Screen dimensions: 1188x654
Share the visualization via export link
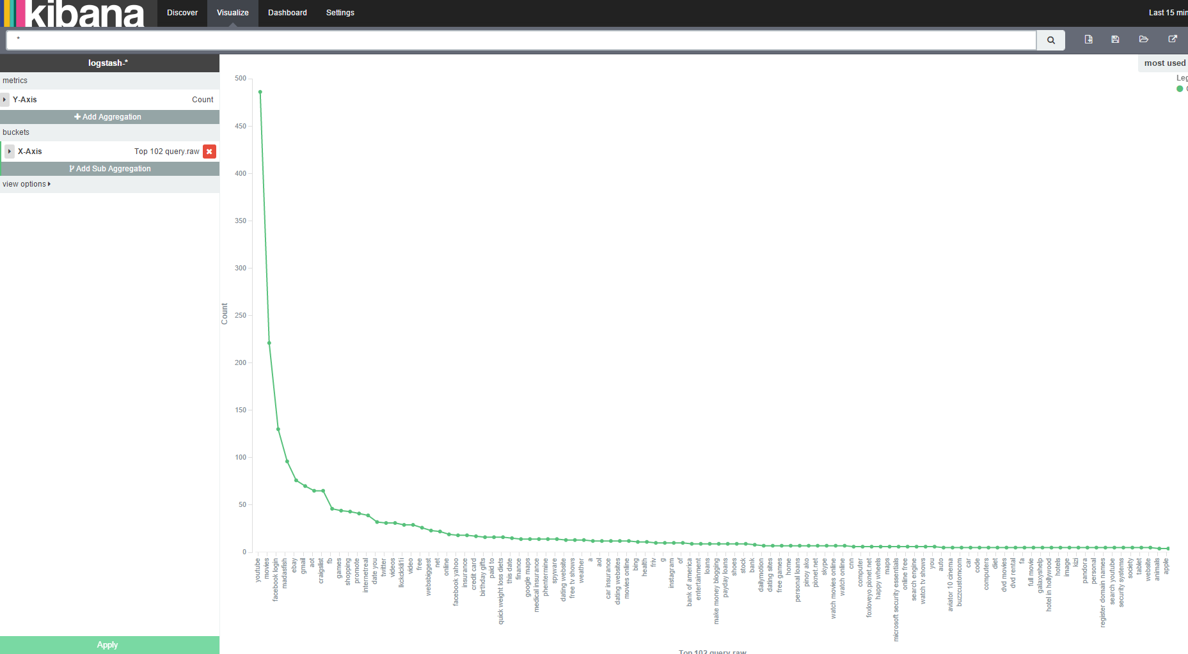point(1173,39)
